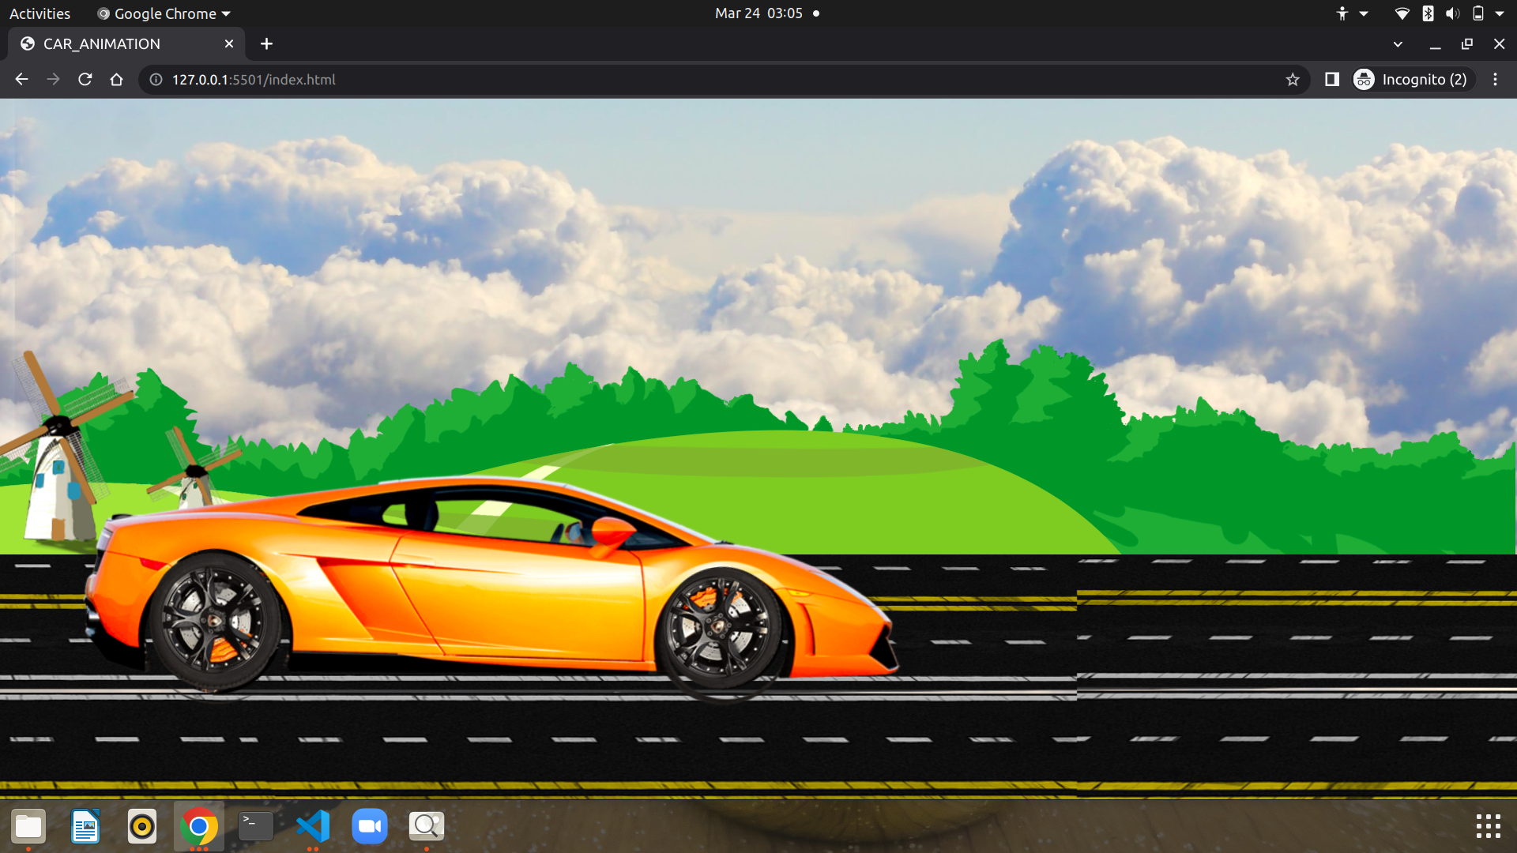Bookmark this page with the star

click(x=1293, y=79)
